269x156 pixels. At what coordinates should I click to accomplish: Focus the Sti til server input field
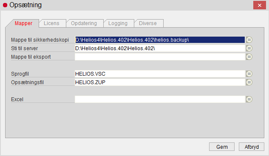click(160, 48)
